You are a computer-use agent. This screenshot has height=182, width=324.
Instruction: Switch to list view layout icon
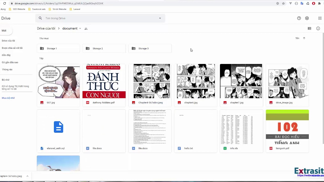[309, 29]
